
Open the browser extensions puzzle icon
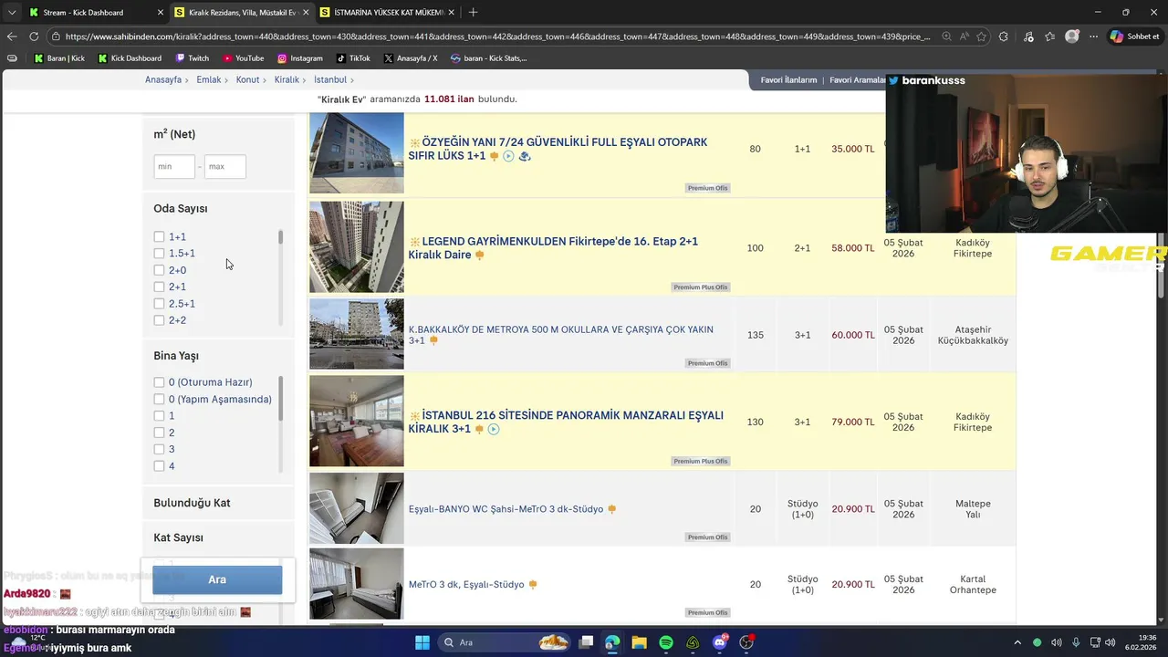click(1004, 36)
